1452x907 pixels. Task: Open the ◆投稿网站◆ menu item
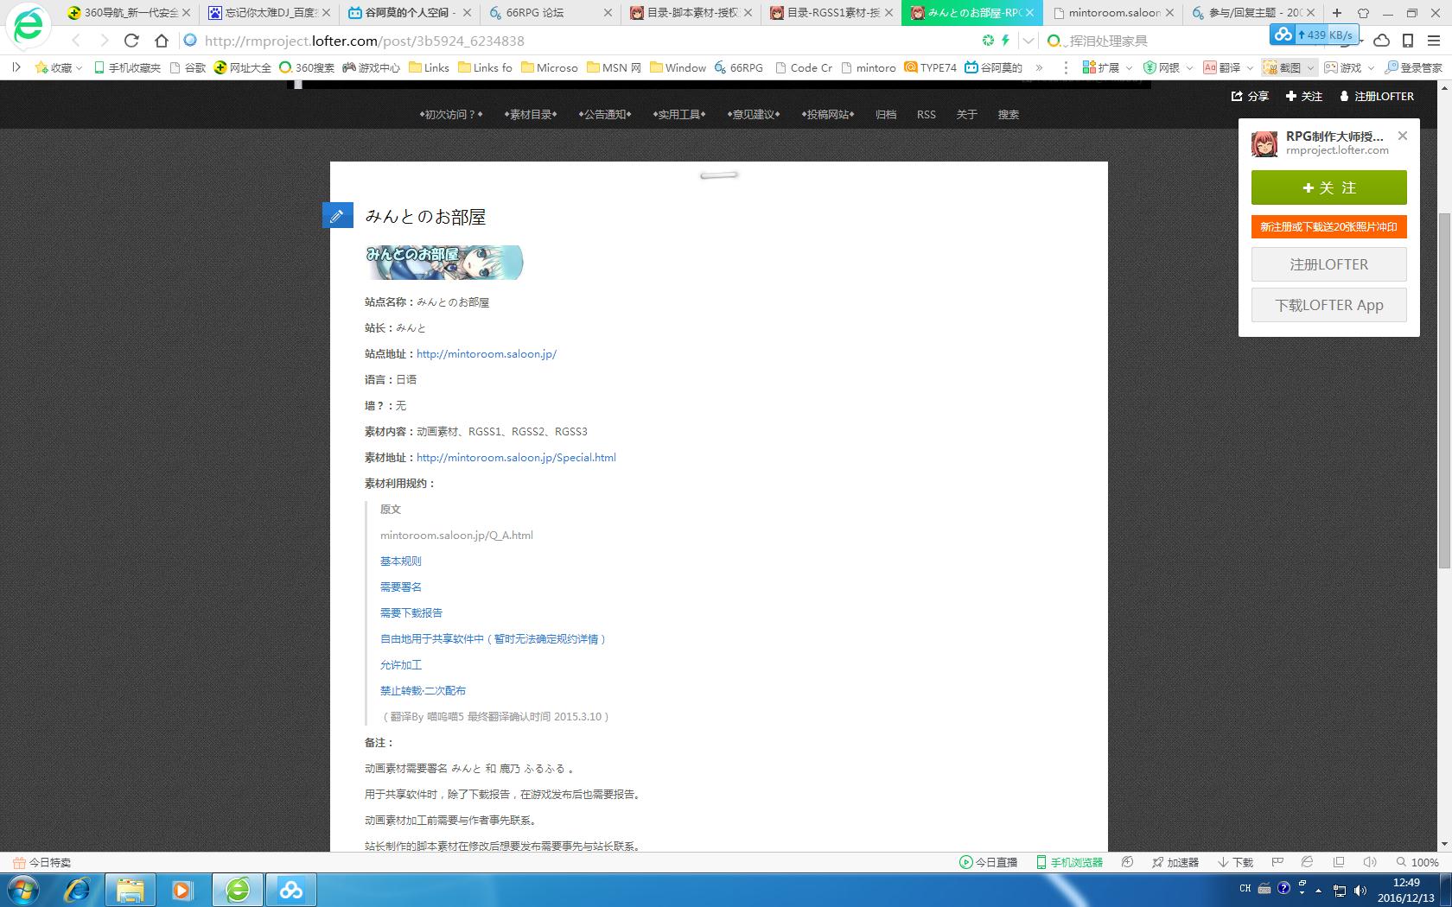click(828, 114)
